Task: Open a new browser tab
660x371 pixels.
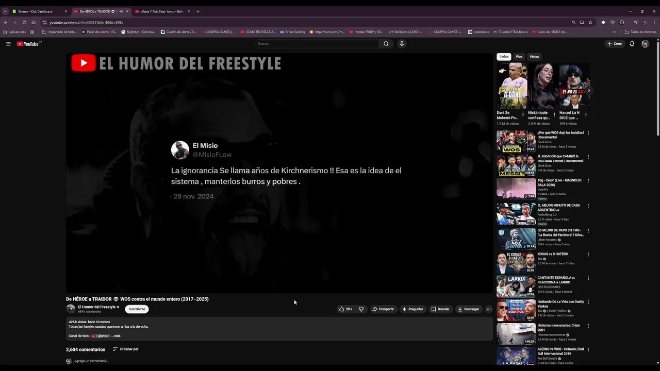Action: click(198, 11)
